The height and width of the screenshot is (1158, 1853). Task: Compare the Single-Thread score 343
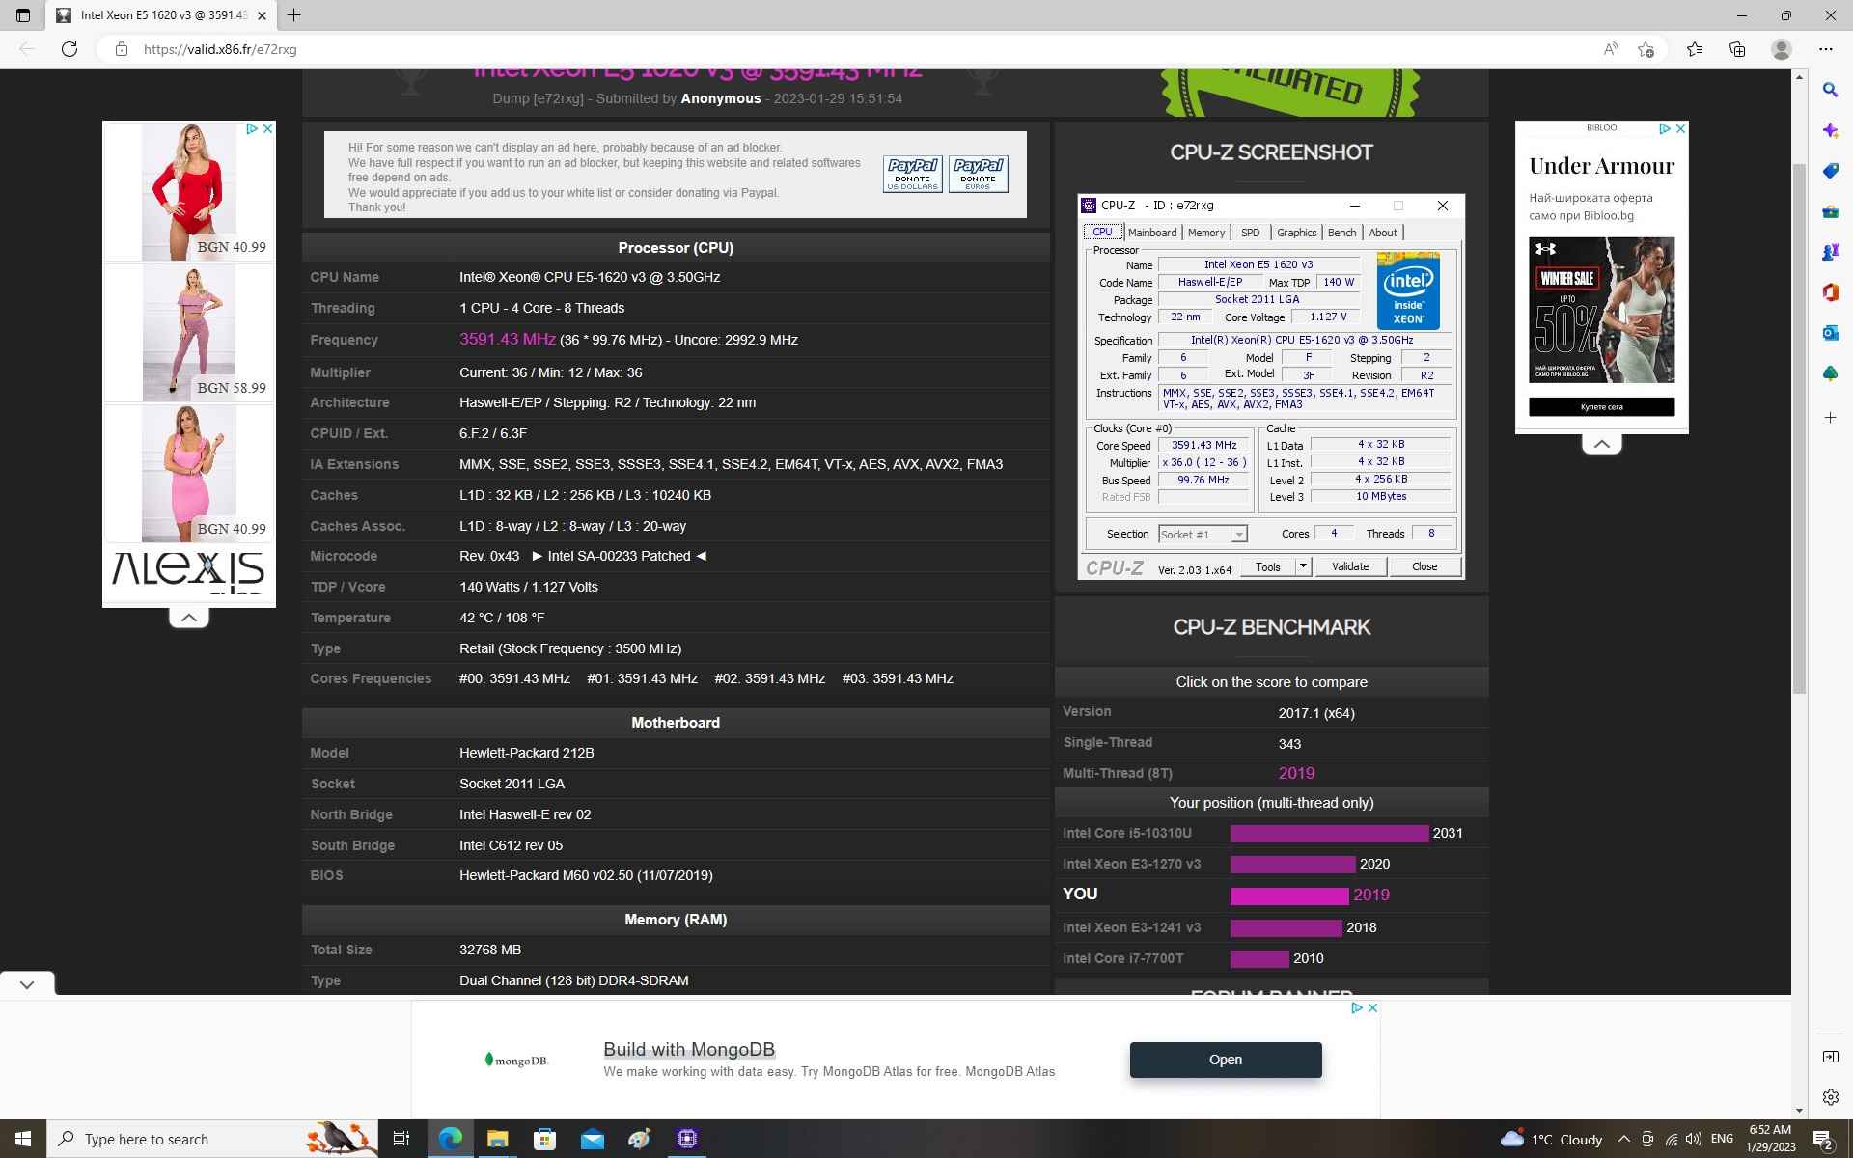[x=1289, y=744]
